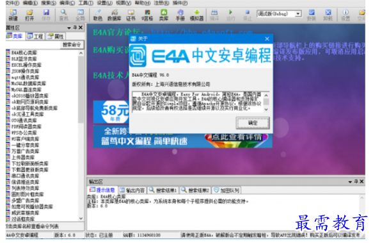This screenshot has width=373, height=243.
Task: Click the 58元 年费 promotion banner
Action: (x=111, y=112)
